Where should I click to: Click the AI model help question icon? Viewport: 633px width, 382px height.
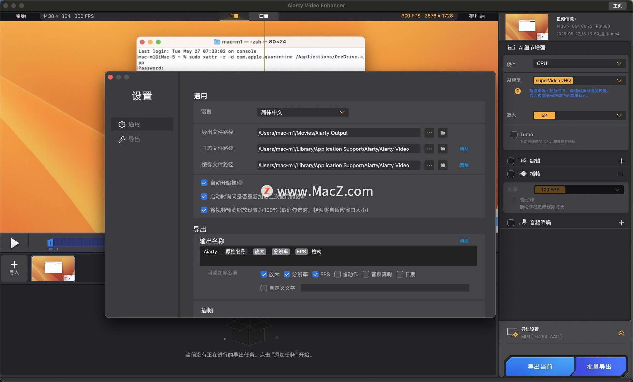[518, 91]
